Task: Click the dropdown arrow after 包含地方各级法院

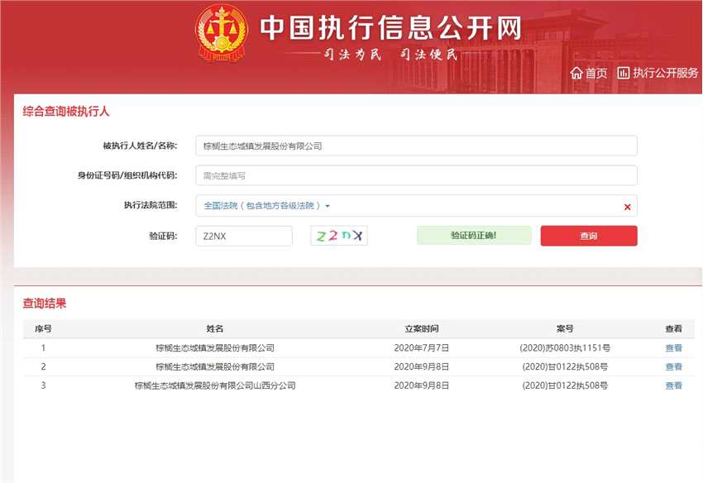Action: (x=328, y=206)
